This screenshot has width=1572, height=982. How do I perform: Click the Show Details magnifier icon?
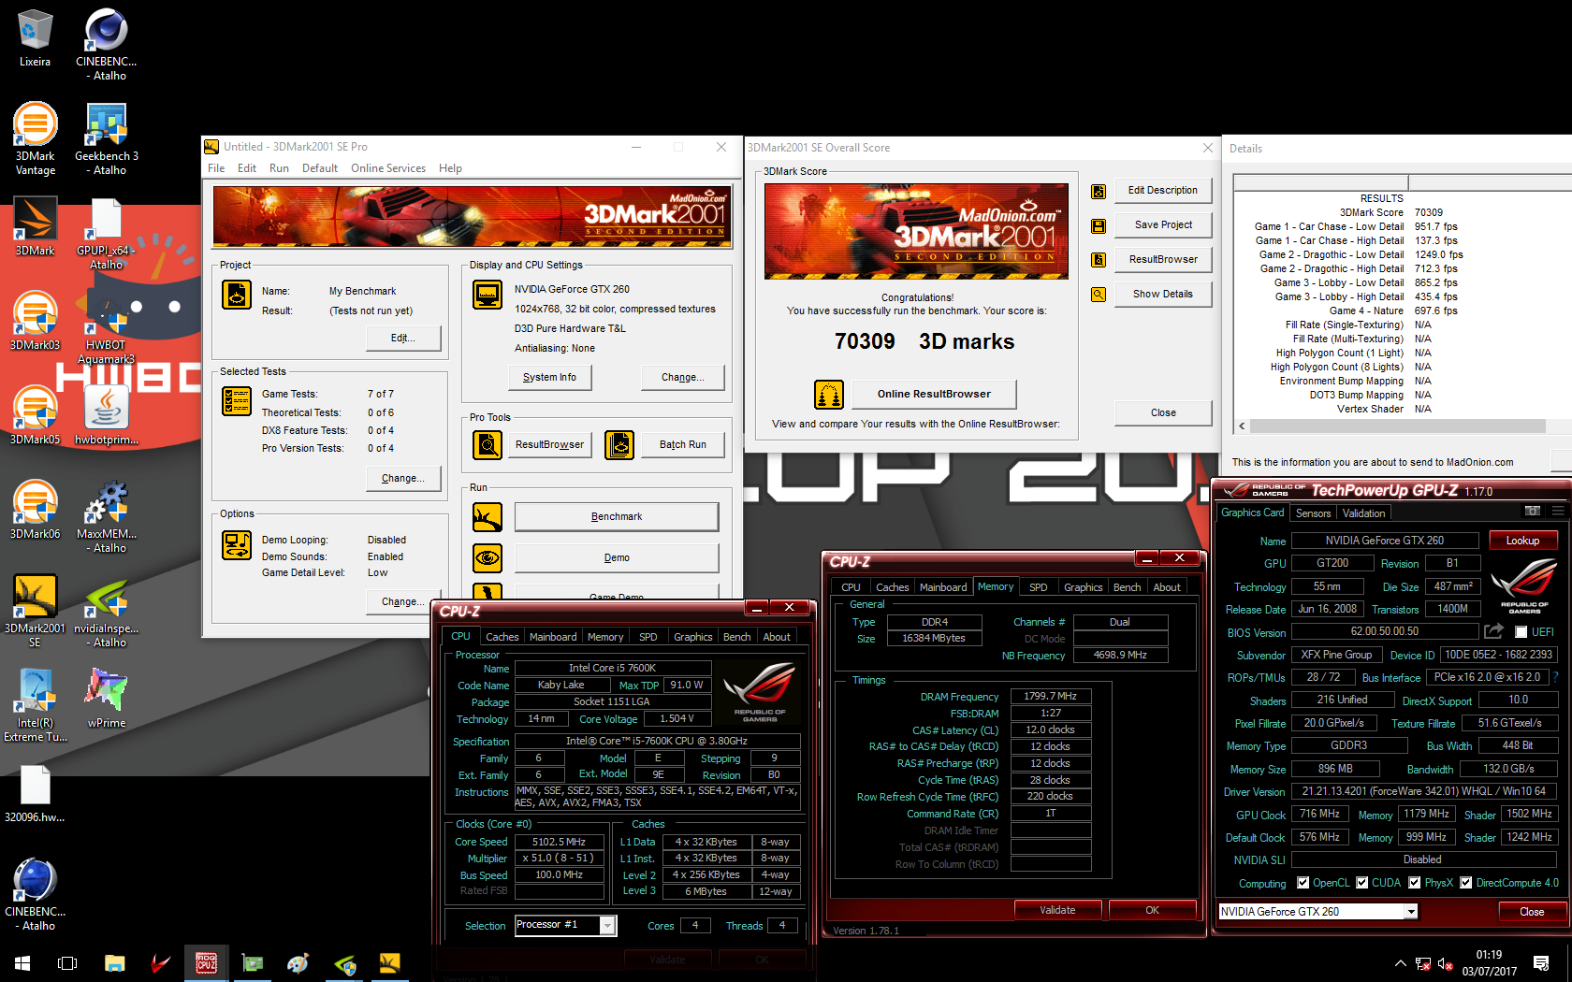point(1099,295)
